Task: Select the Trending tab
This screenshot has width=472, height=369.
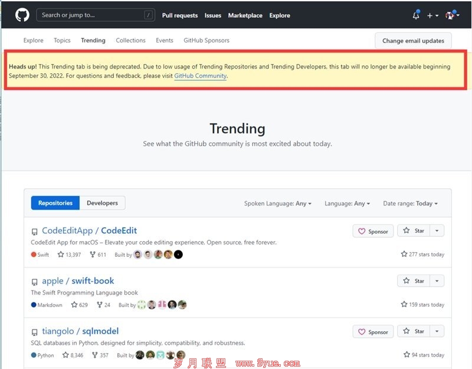Action: coord(93,40)
